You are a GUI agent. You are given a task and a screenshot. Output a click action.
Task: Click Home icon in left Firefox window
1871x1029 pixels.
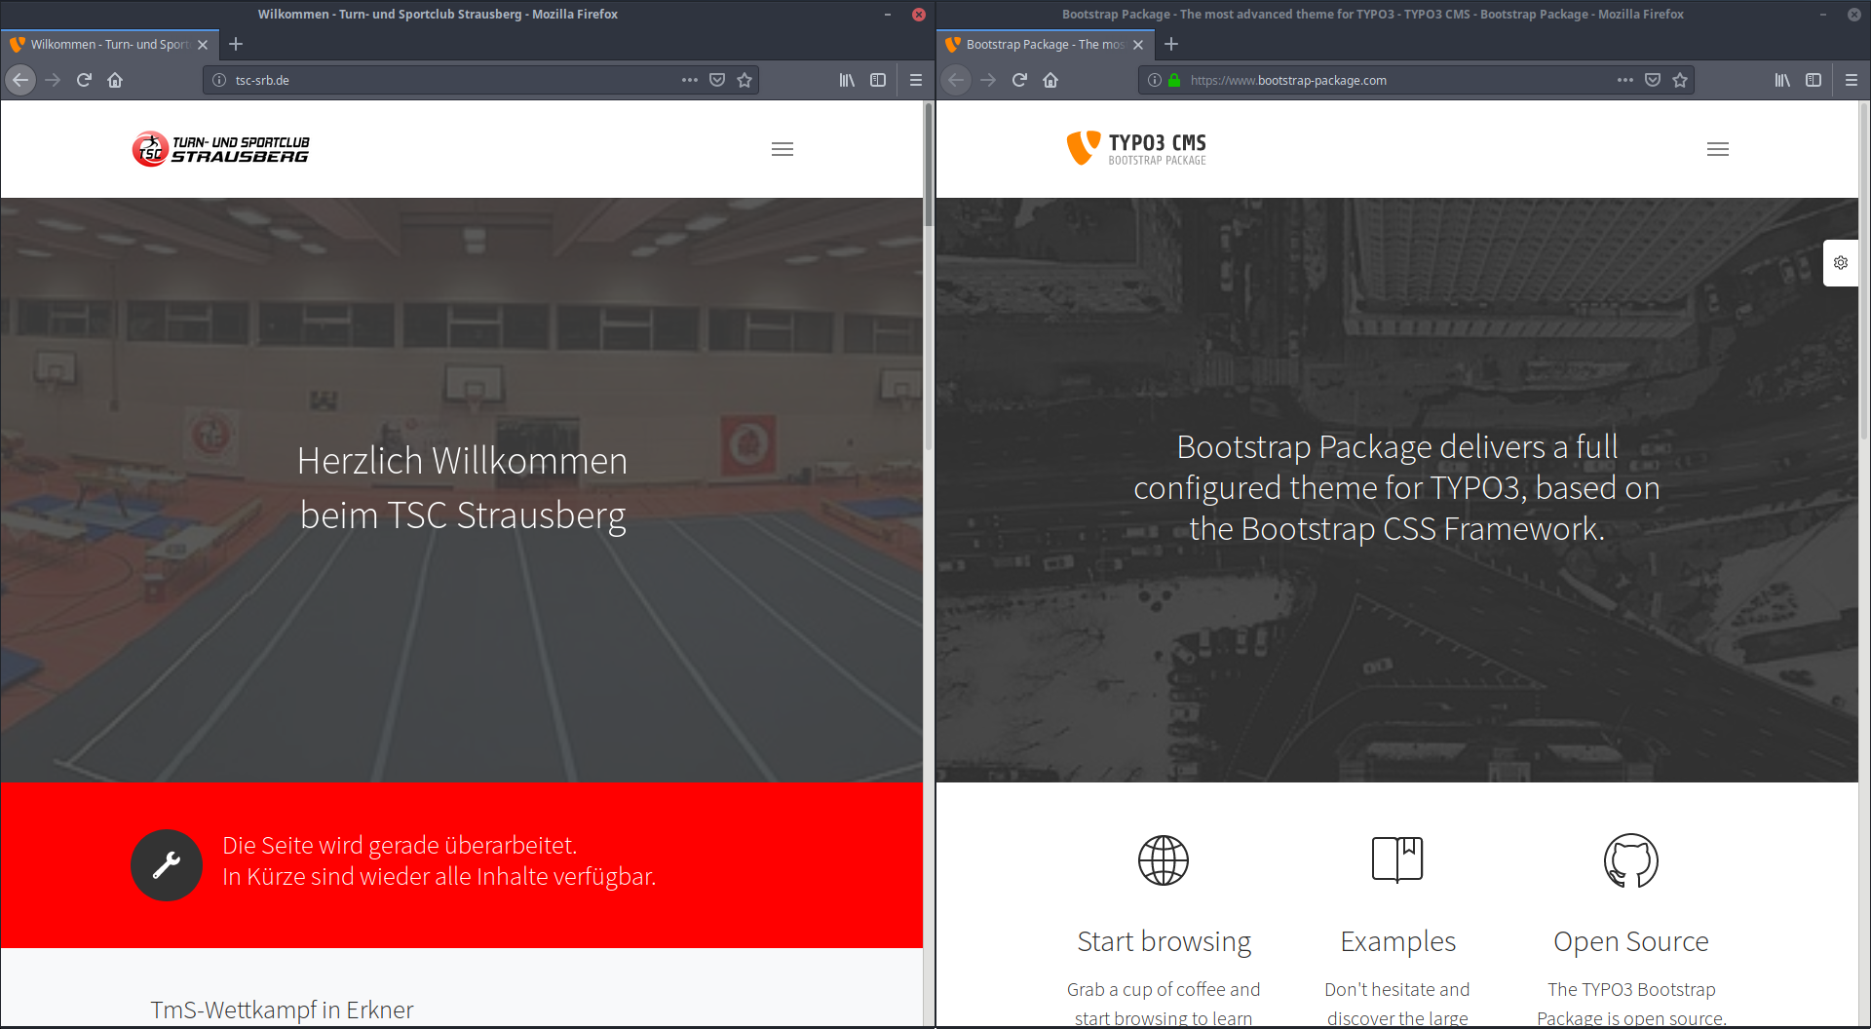(115, 80)
